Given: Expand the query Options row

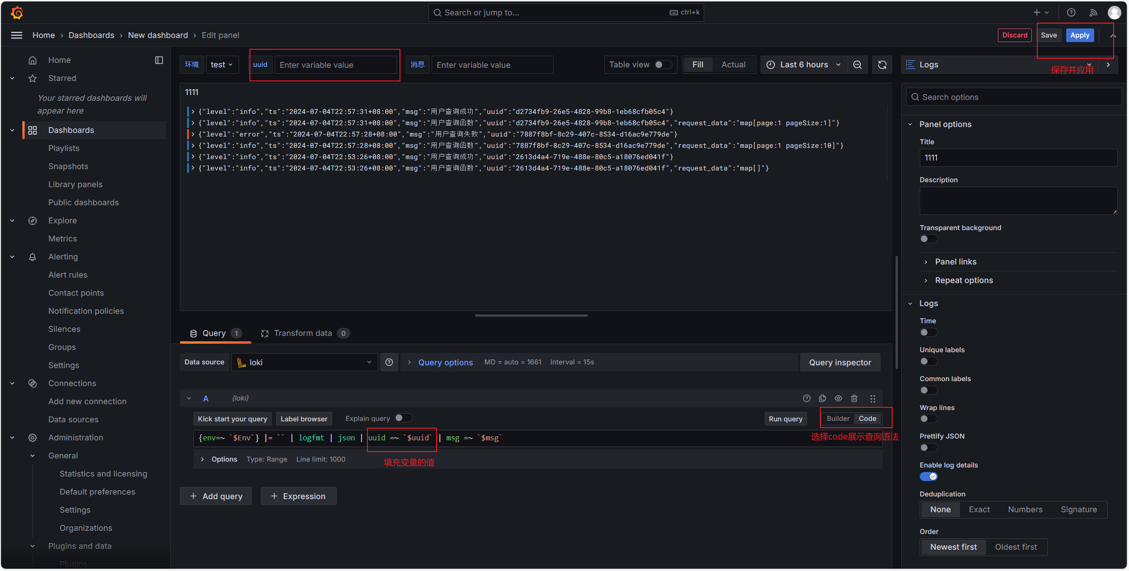Looking at the screenshot, I should (220, 459).
